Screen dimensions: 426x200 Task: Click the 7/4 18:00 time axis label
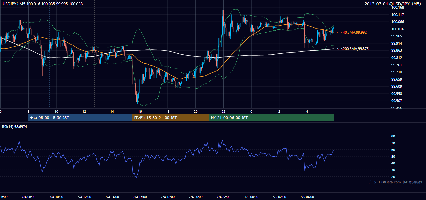coord(168,197)
